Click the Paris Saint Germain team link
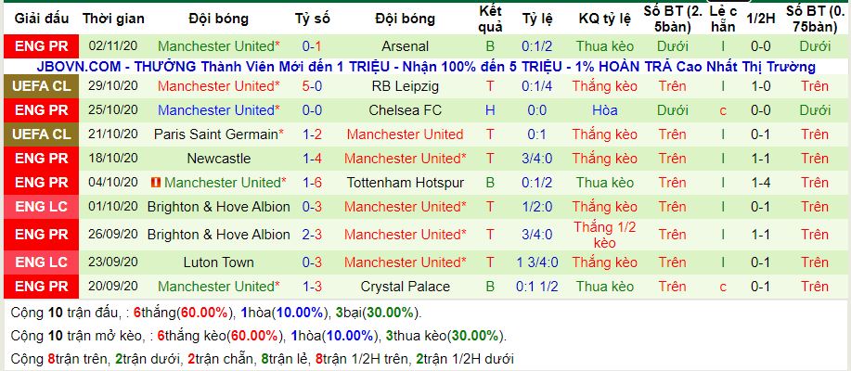The image size is (851, 371). [219, 134]
